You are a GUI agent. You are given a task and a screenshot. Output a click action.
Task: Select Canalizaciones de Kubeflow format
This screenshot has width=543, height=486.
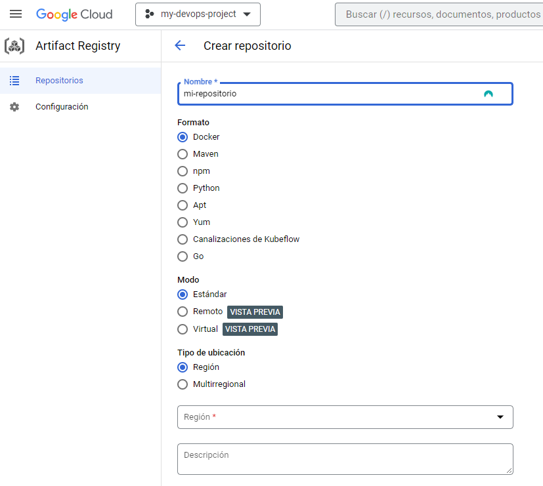pyautogui.click(x=183, y=239)
